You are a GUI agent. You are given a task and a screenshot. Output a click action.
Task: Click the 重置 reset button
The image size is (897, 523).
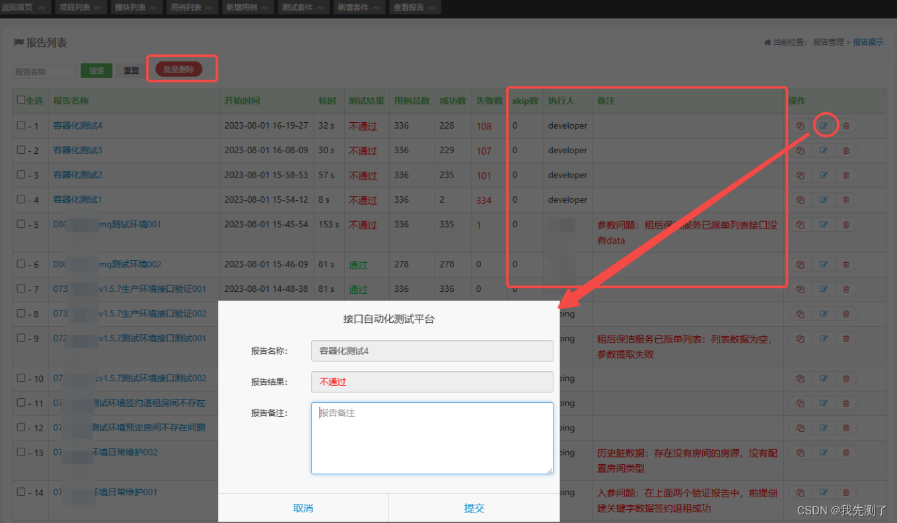click(x=131, y=71)
